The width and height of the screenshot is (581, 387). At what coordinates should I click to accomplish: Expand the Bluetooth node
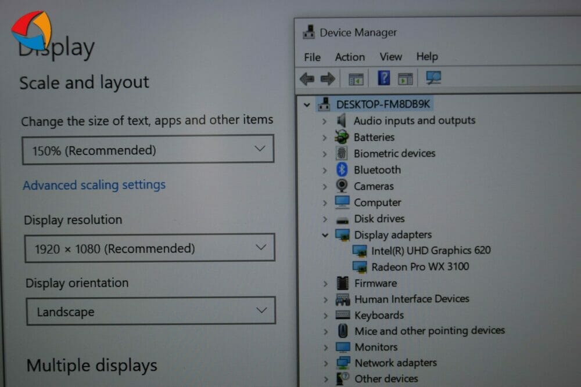[325, 170]
